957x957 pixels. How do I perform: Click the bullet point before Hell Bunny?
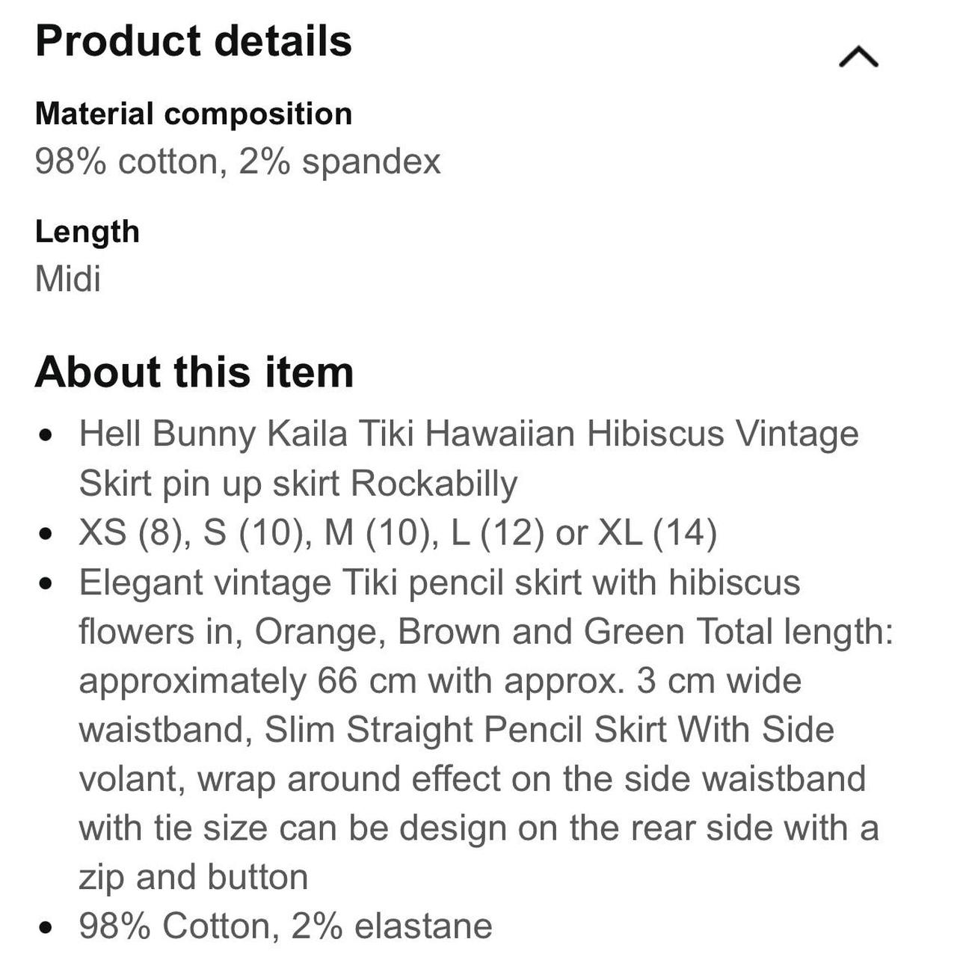pyautogui.click(x=47, y=434)
